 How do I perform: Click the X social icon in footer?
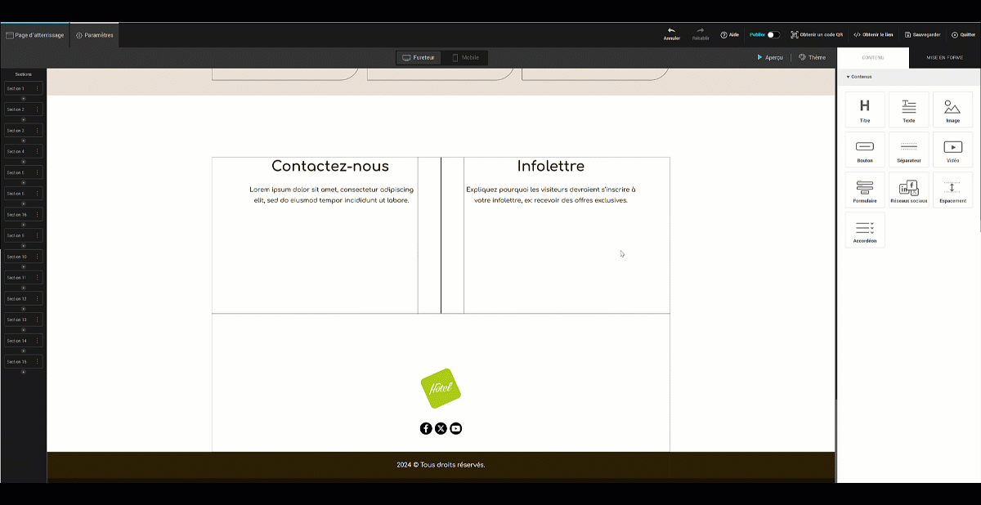[441, 428]
